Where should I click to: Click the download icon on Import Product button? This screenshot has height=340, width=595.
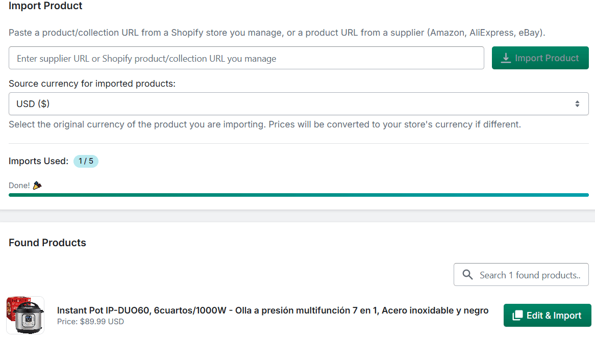(506, 58)
